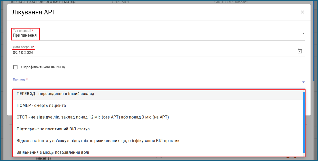This screenshot has width=318, height=161.
Task: Open the calendar picker for operation date
Action: click(300, 51)
